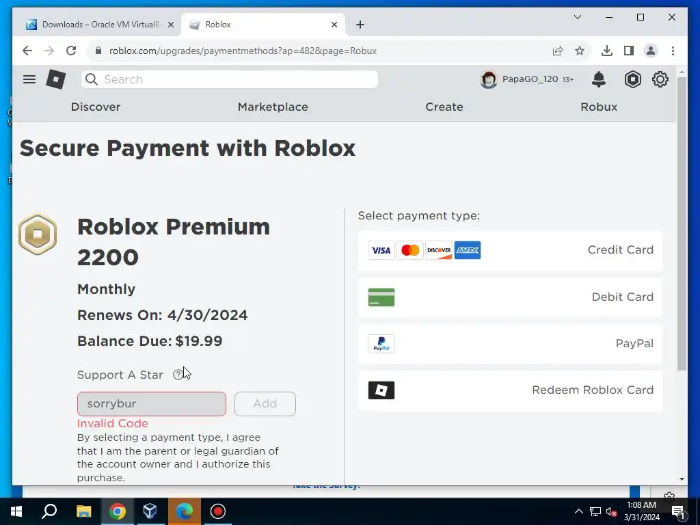Focus the Roblox Search box

click(x=230, y=79)
